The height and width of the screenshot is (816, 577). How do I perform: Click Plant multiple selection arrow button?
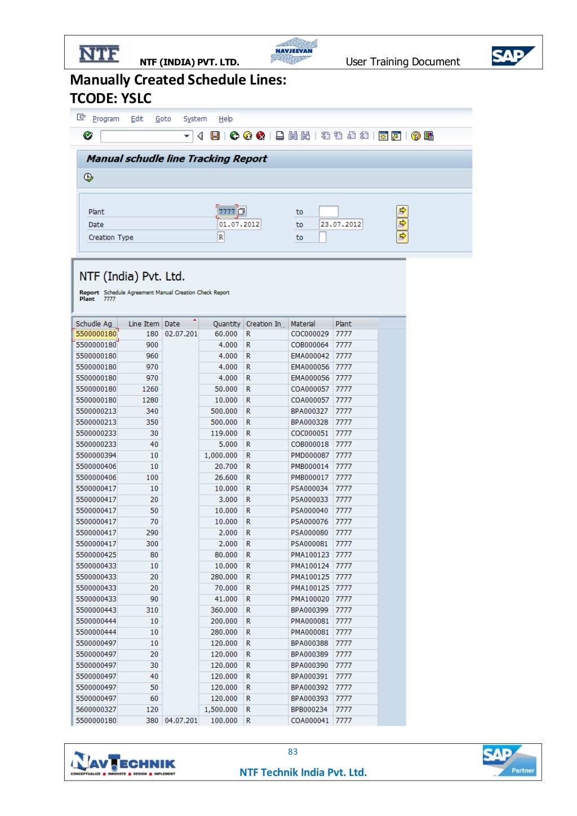[x=402, y=211]
